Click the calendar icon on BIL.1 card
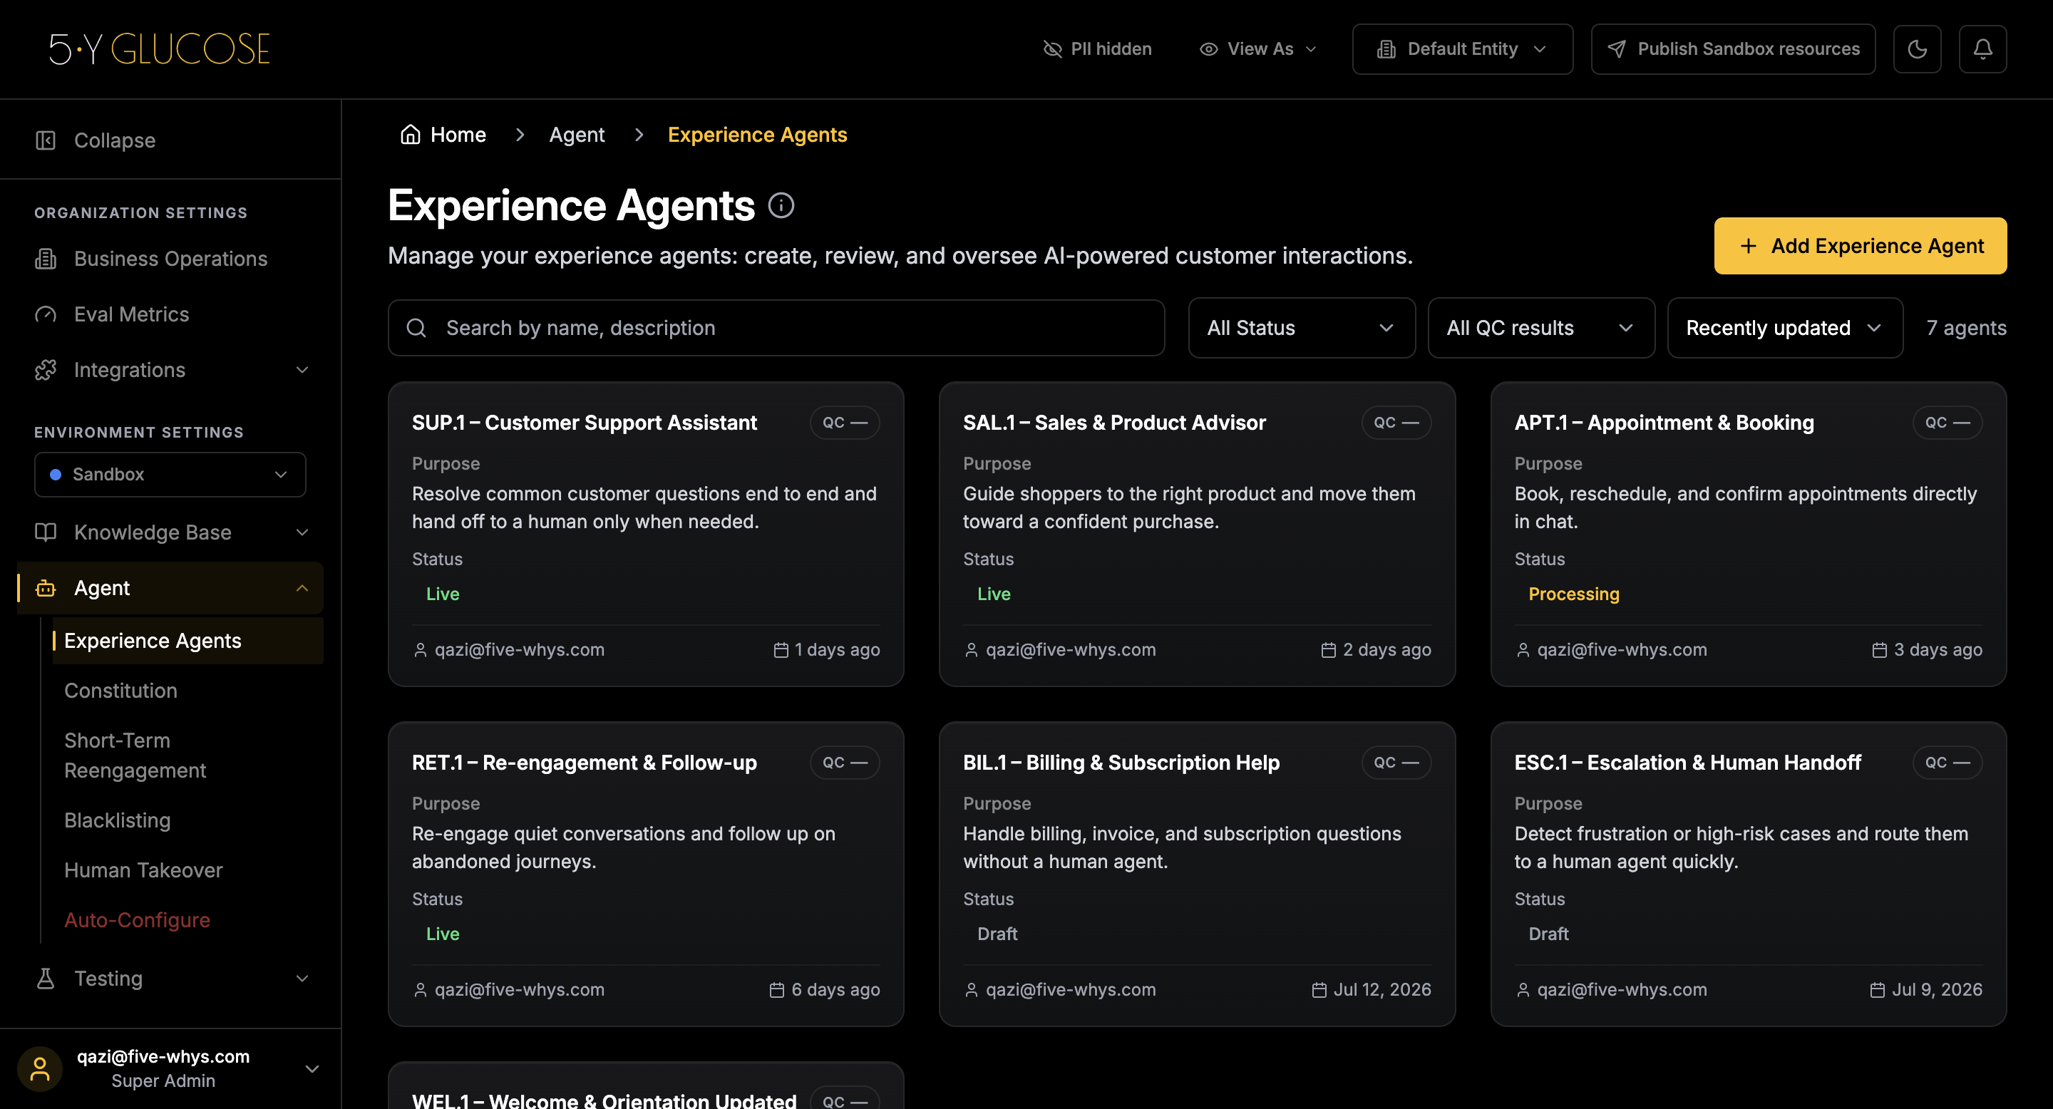This screenshot has height=1109, width=2053. pyautogui.click(x=1319, y=989)
